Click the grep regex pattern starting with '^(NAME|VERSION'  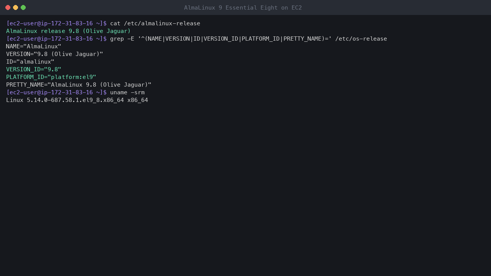tap(235, 39)
